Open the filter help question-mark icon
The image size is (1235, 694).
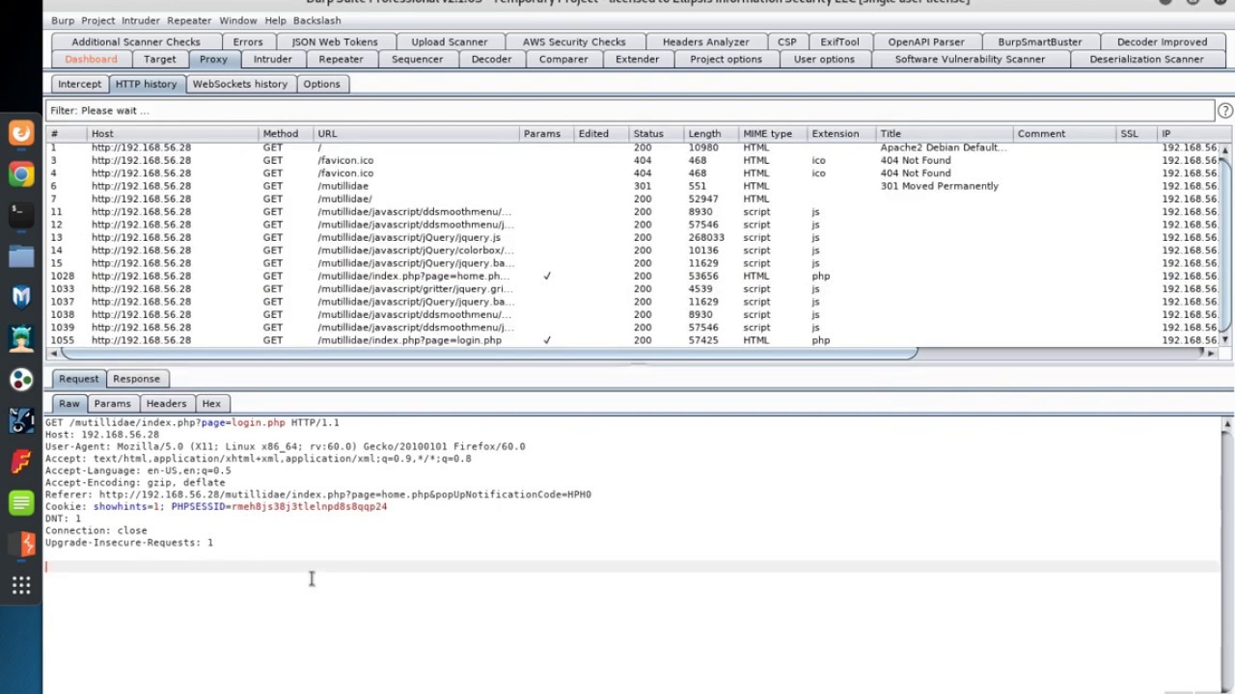point(1224,111)
